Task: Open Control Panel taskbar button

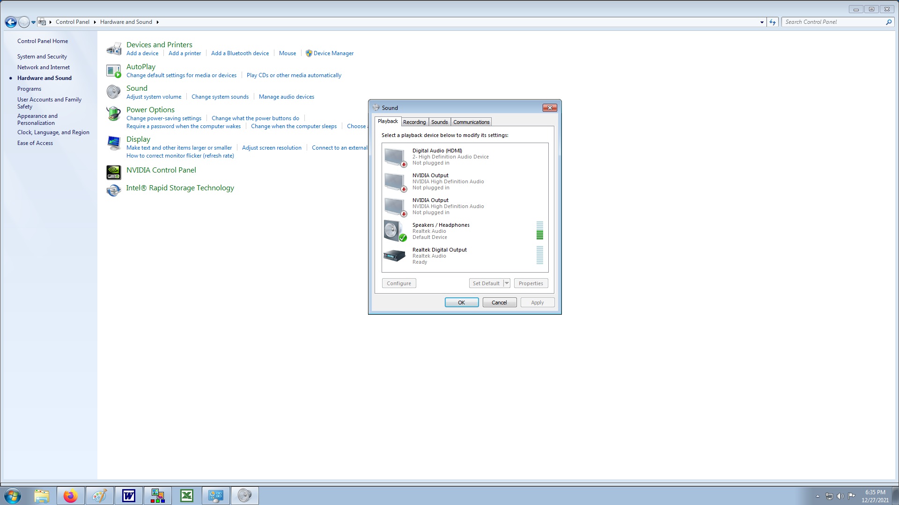Action: (216, 496)
